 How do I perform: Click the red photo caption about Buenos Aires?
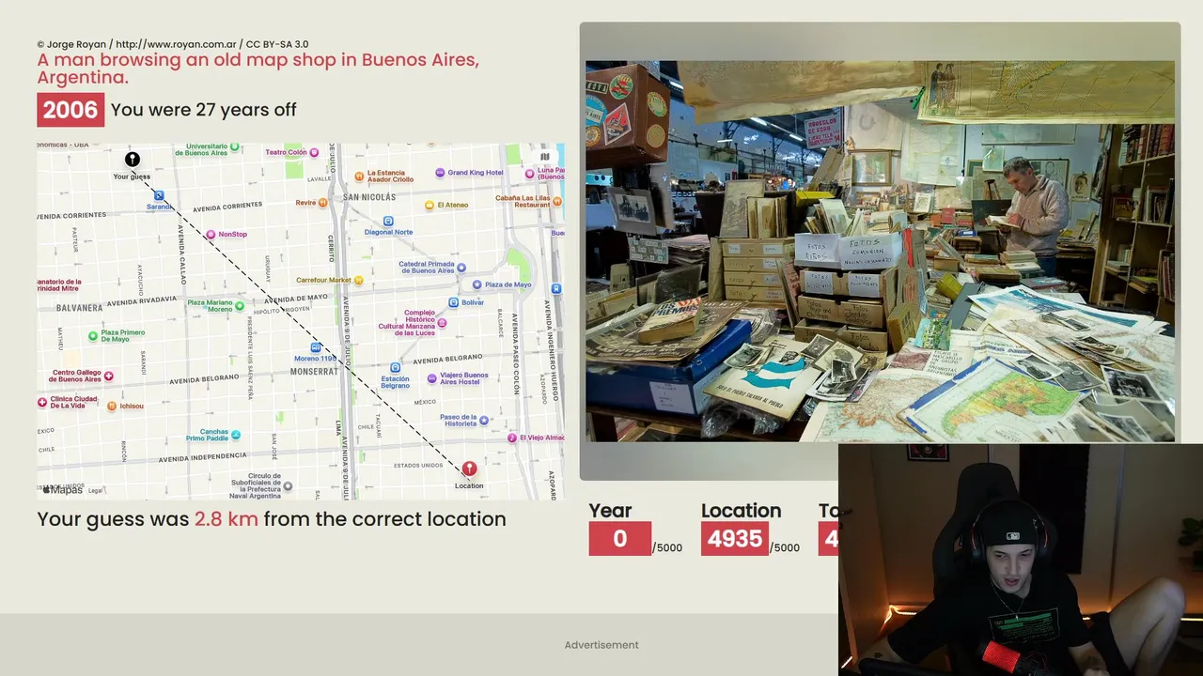pos(258,68)
